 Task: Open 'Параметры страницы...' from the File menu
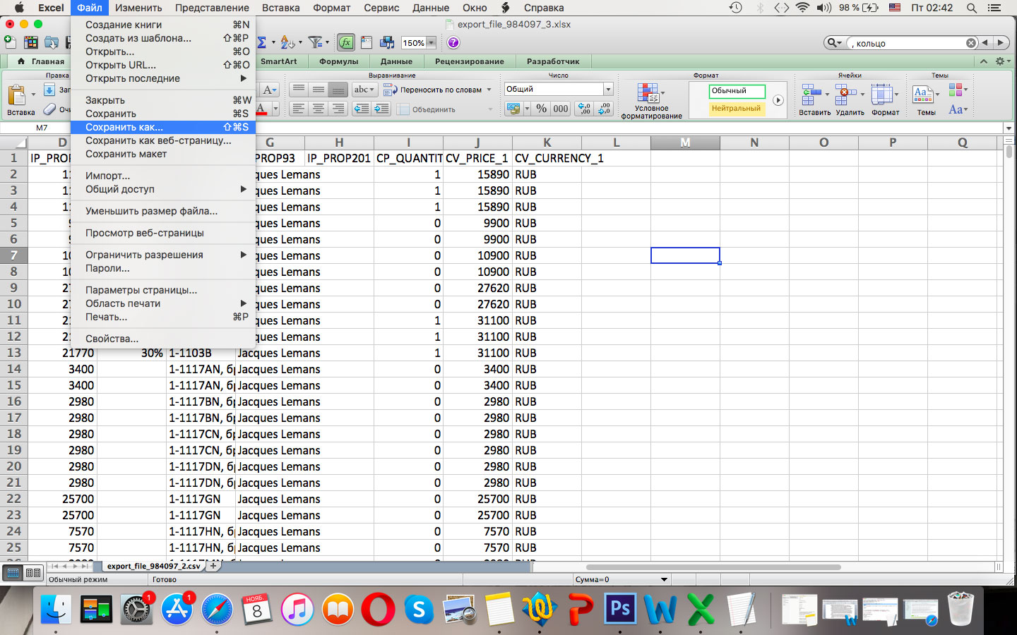pos(162,290)
